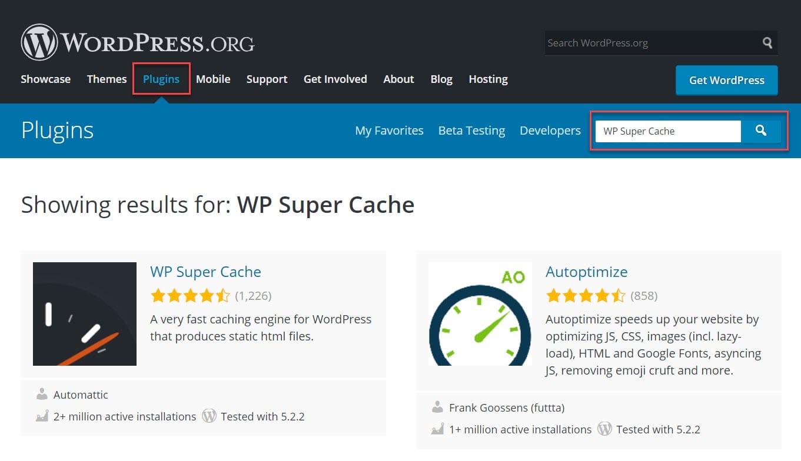
Task: Click the WP Super Cache speedometer thumbnail
Action: (84, 313)
